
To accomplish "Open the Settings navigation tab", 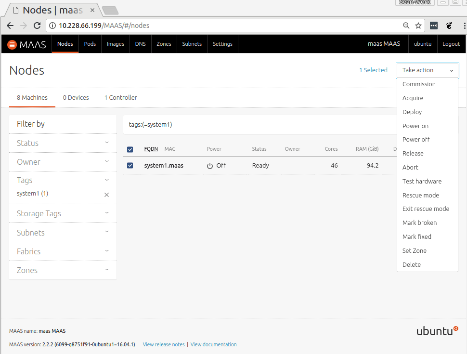I will [x=222, y=44].
